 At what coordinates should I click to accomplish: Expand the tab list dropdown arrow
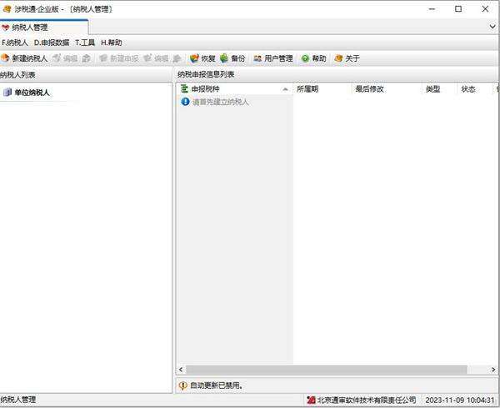coord(492,27)
